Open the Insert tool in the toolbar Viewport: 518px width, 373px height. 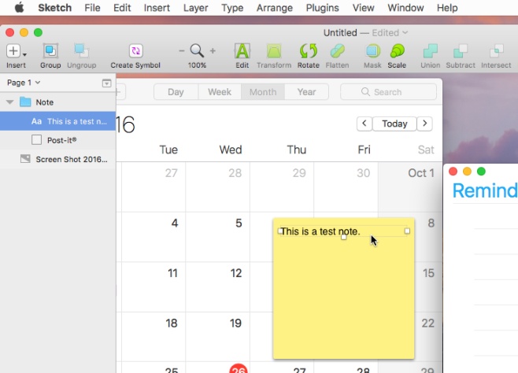tap(13, 51)
